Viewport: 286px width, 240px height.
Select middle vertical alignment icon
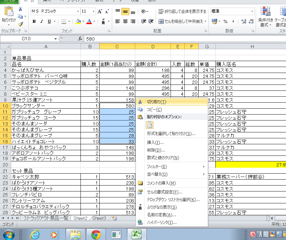125,11
